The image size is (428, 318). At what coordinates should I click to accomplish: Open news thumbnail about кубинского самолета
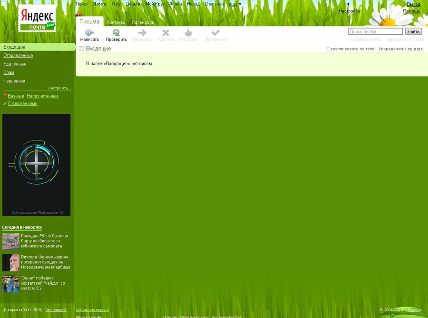10,241
